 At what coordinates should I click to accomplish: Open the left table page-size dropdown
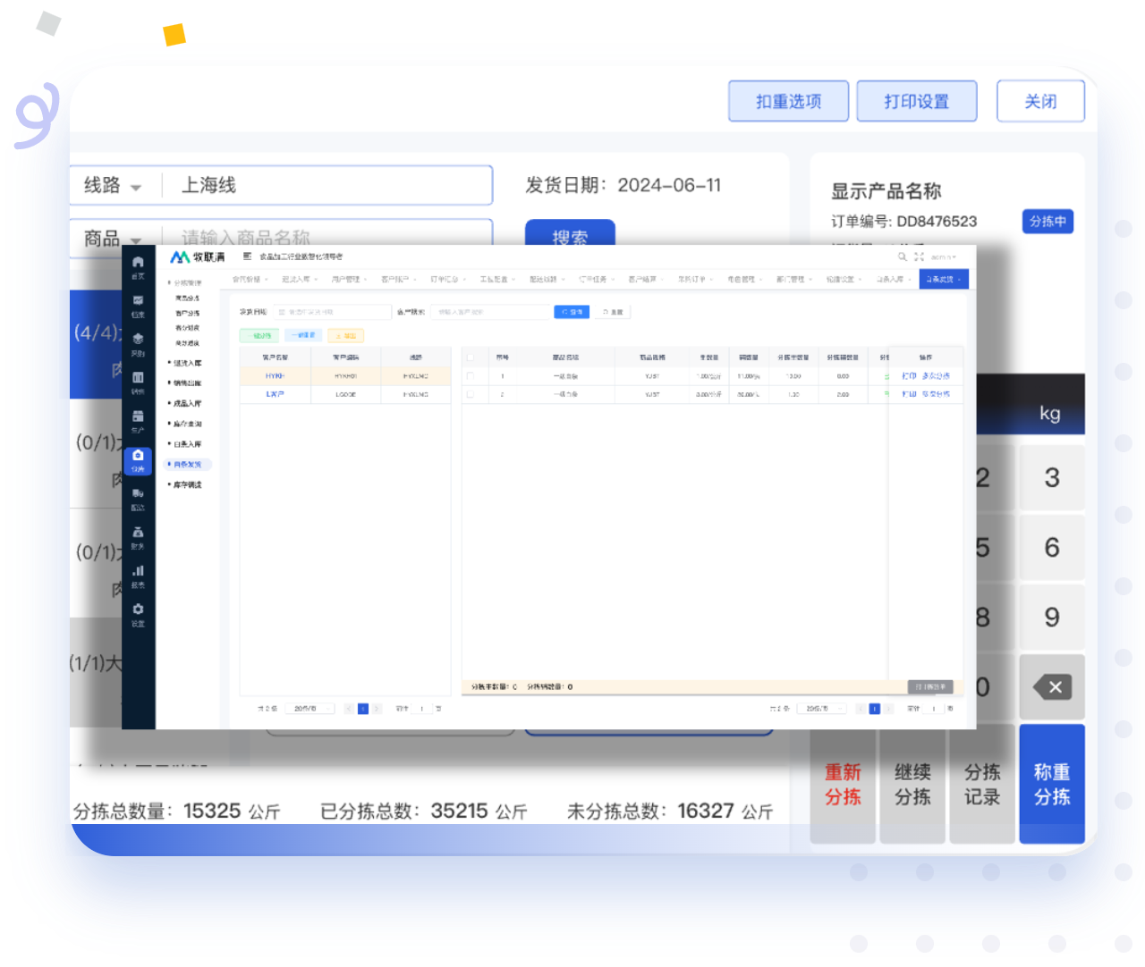(310, 709)
